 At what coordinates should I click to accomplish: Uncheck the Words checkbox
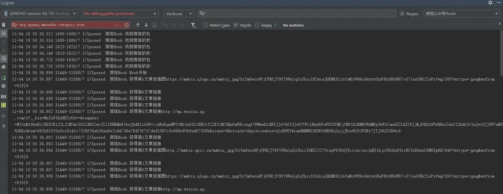pos(236,25)
